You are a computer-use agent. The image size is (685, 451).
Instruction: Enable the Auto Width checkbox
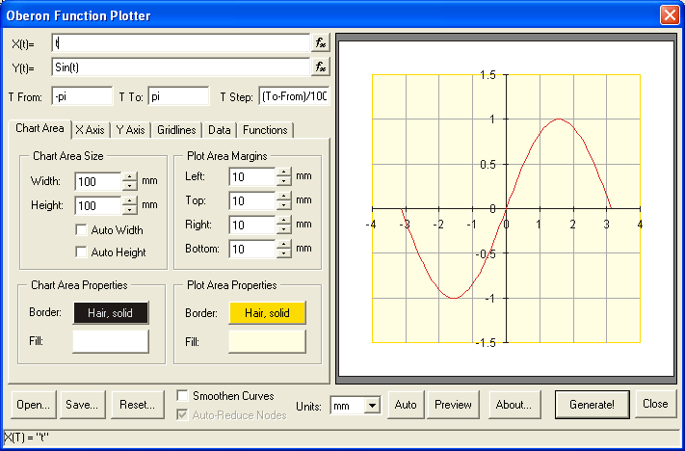[81, 230]
